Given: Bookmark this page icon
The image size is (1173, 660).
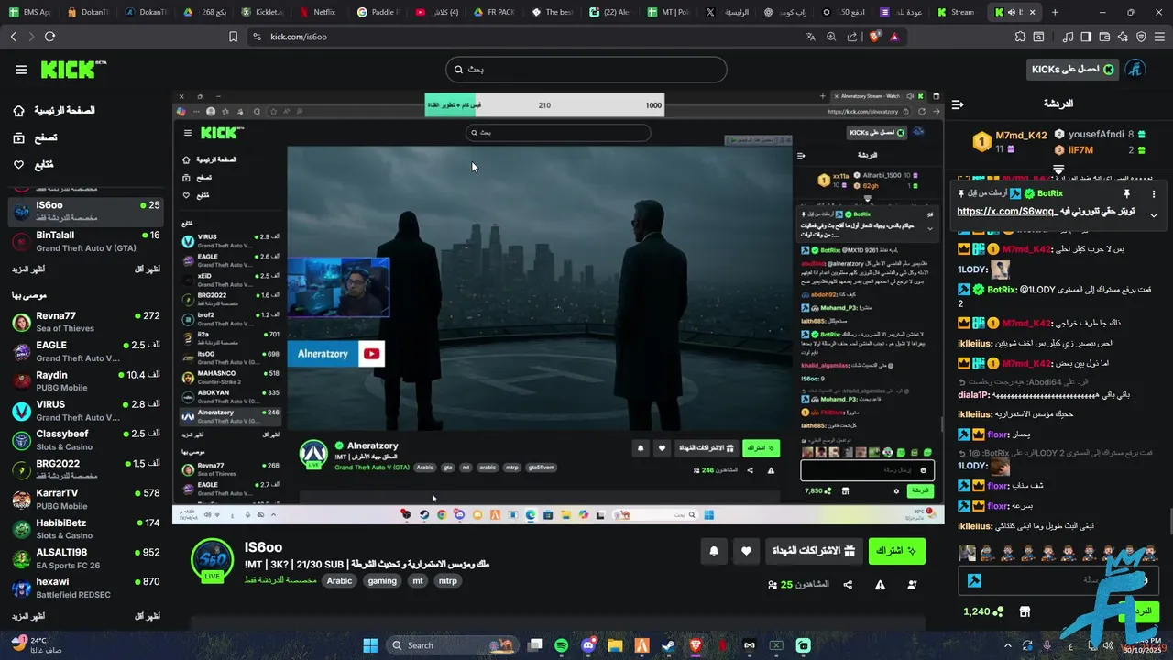Looking at the screenshot, I should point(233,37).
